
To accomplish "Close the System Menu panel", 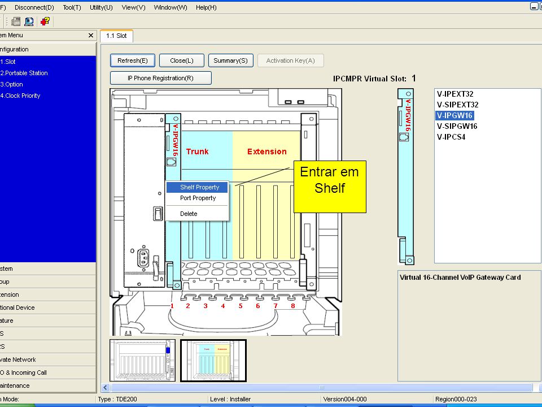I will pyautogui.click(x=91, y=35).
